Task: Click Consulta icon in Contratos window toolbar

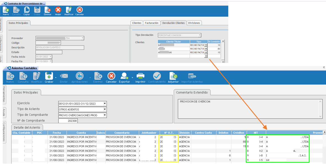Action: (16, 10)
